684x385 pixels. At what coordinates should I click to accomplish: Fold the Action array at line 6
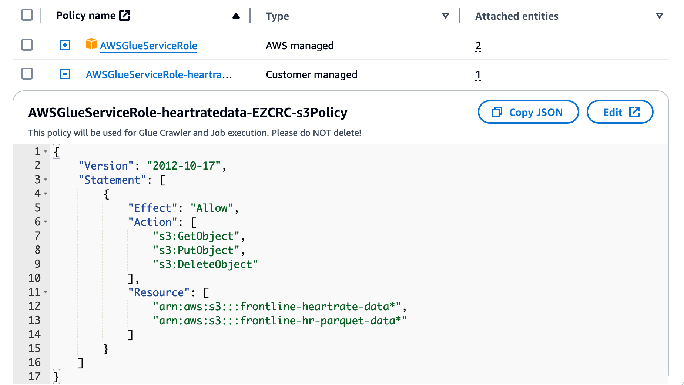click(x=46, y=222)
